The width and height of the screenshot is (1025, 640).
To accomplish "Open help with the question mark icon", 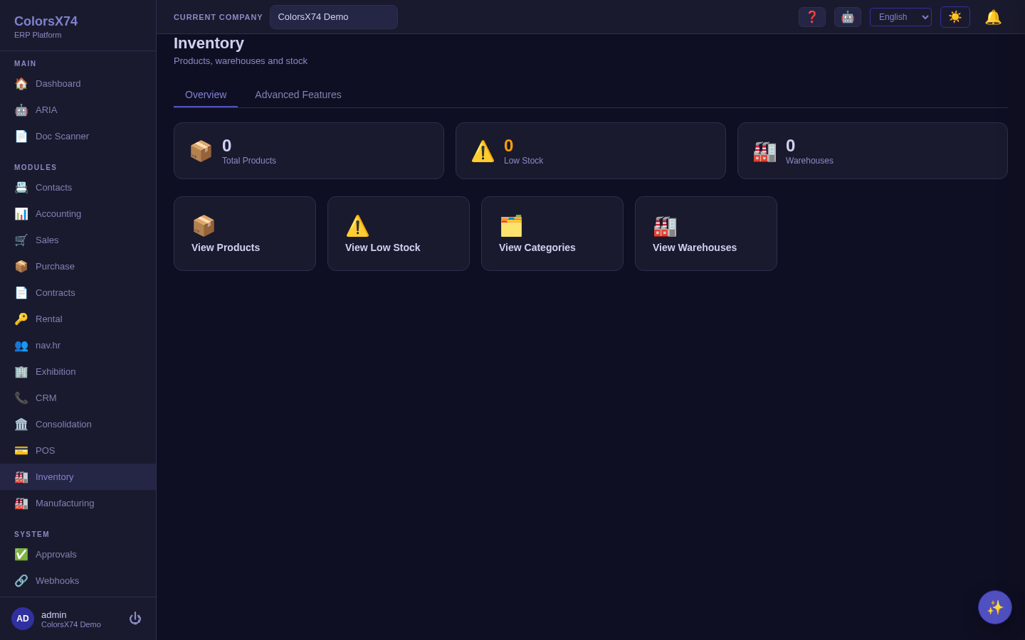I will 812,17.
